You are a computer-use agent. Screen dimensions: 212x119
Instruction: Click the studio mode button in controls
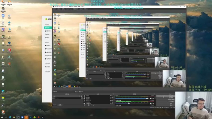pyautogui.click(x=166, y=102)
